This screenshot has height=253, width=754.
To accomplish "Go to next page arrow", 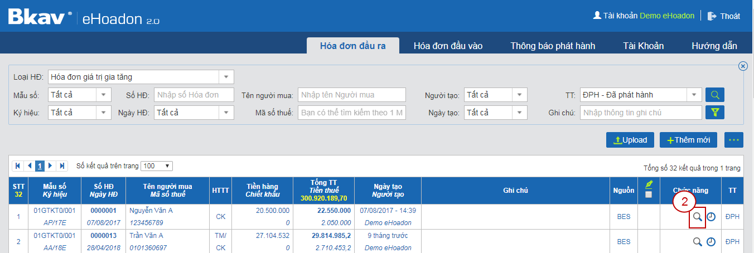I will click(51, 166).
